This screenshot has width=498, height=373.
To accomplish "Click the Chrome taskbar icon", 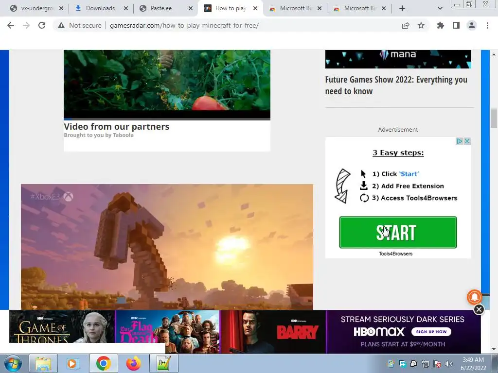I will 103,363.
